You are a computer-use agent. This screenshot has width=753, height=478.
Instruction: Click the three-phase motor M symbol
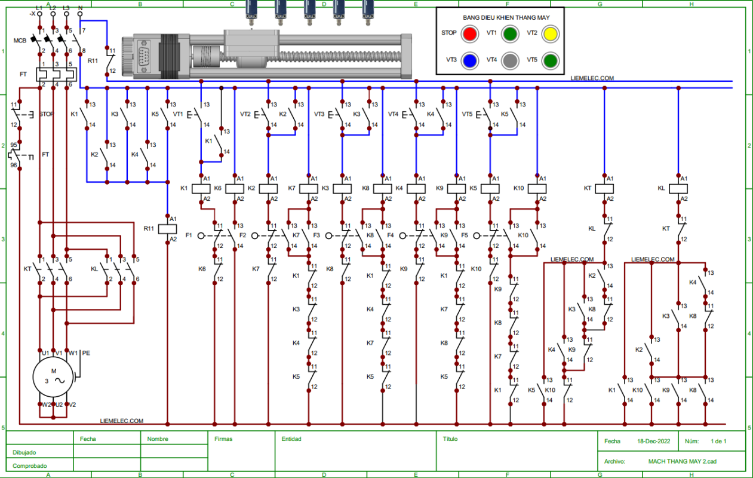click(x=53, y=378)
